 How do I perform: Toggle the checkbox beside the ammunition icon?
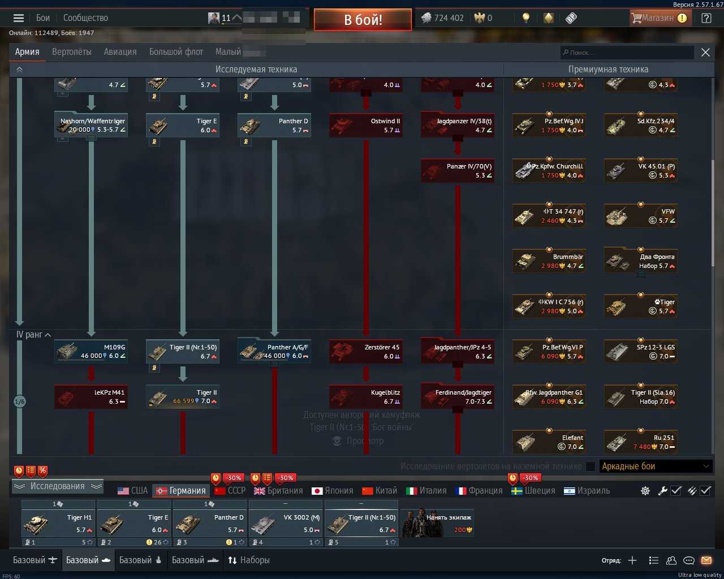tap(705, 491)
